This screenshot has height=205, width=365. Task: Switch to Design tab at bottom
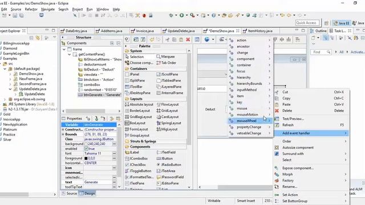[x=87, y=194]
